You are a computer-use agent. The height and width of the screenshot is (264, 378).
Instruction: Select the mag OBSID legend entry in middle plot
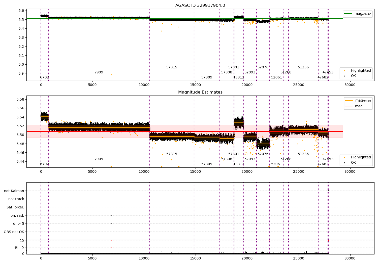[358, 101]
